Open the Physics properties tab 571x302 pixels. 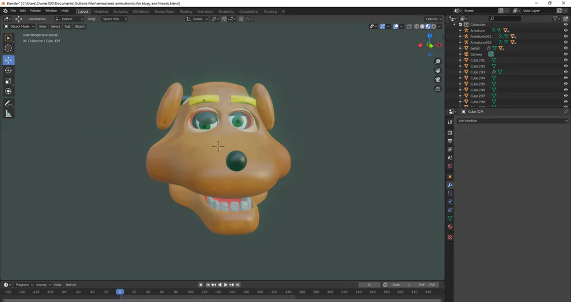point(450,202)
